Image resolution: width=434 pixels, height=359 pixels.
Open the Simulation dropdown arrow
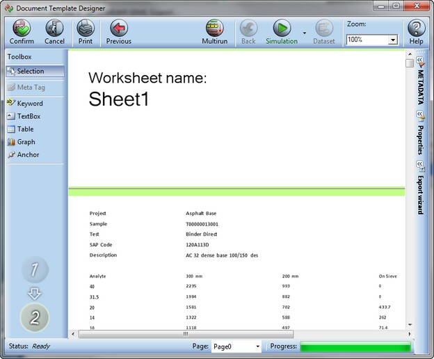click(305, 33)
